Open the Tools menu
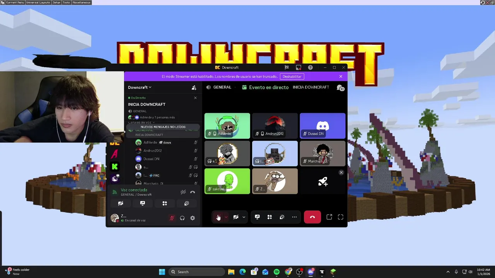Viewport: 495px width, 278px height. coord(67,2)
